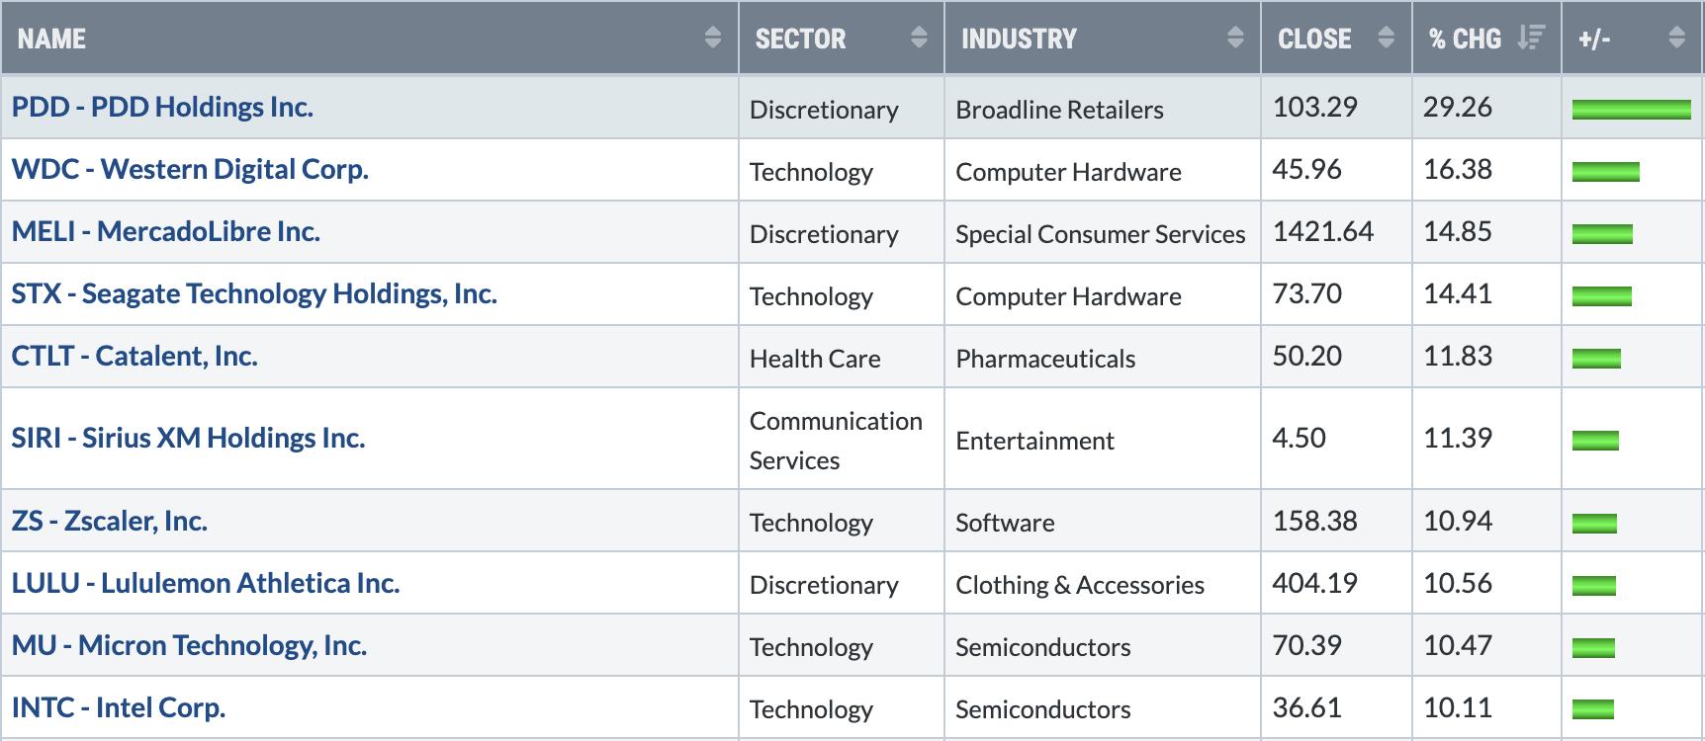This screenshot has width=1705, height=741.
Task: Click the Catalent, Inc. stock name
Action: [x=135, y=356]
